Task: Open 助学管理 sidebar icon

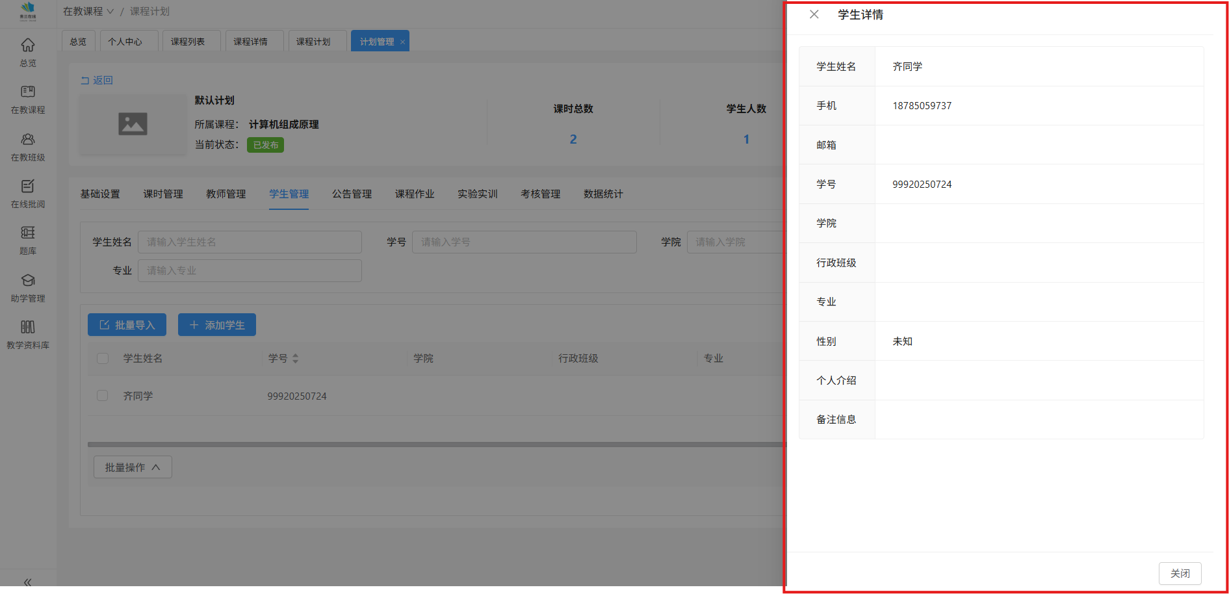Action: 27,281
